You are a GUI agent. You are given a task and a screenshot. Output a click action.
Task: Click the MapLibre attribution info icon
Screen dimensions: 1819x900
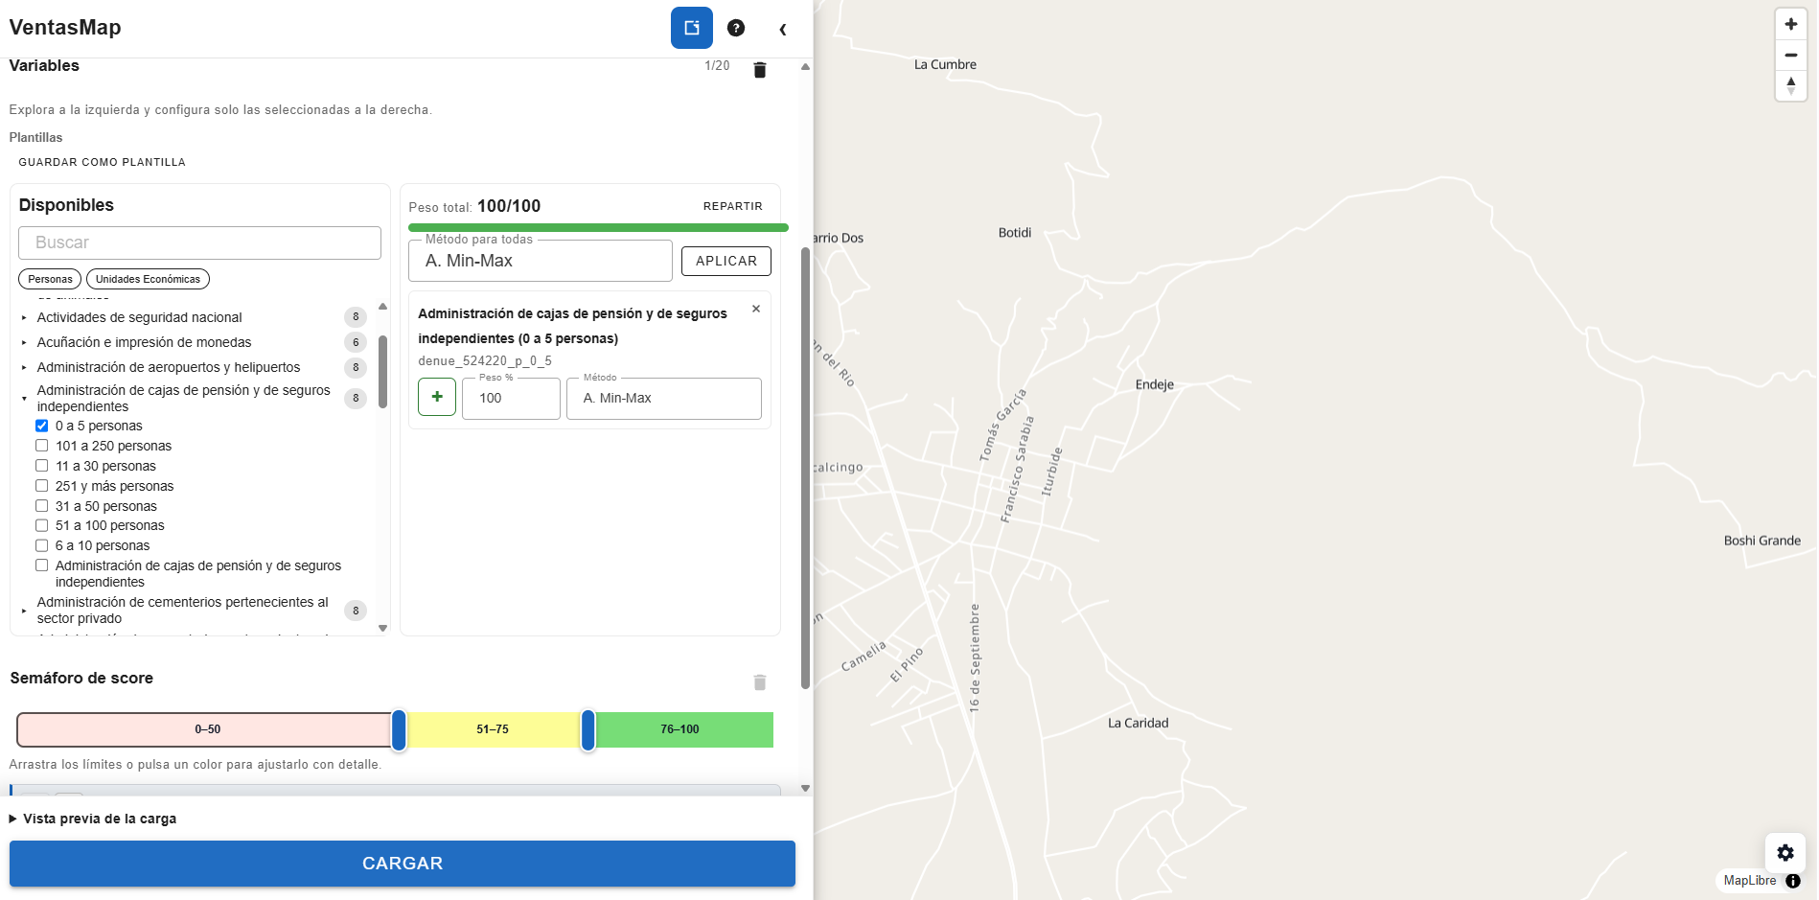1793,881
